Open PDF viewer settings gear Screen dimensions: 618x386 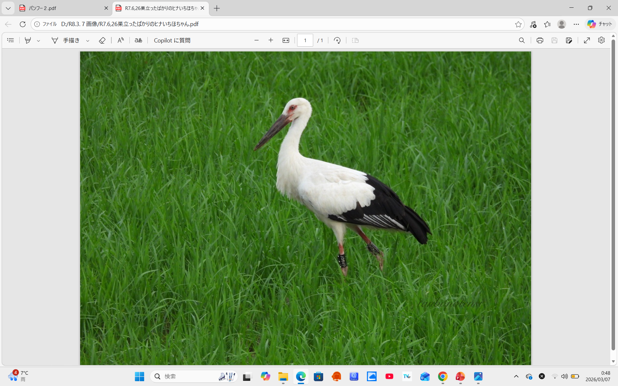(x=601, y=40)
